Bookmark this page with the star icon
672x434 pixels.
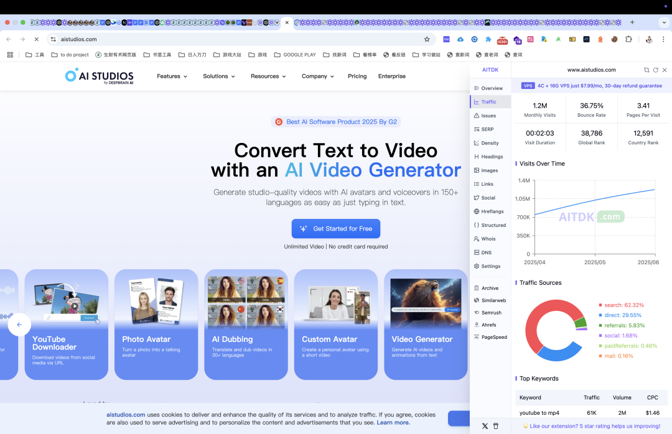point(427,39)
